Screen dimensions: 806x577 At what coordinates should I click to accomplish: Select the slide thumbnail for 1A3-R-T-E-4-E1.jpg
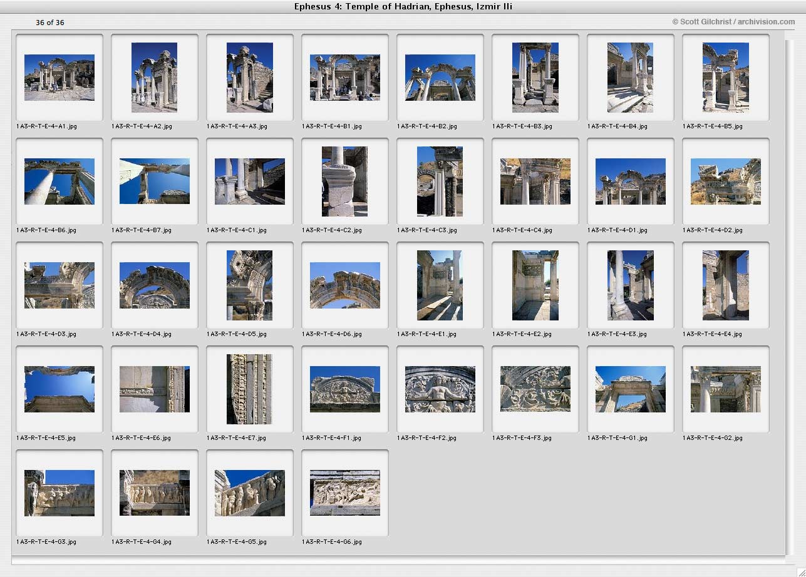point(440,285)
